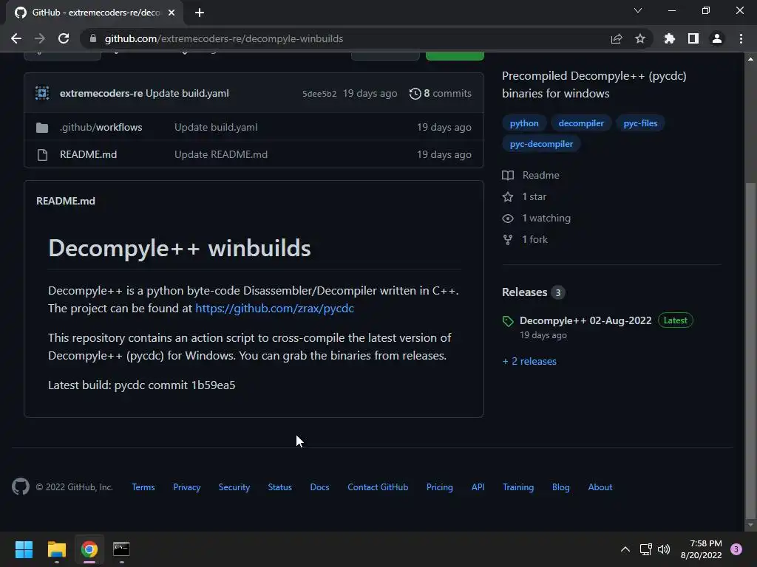The width and height of the screenshot is (757, 567).
Task: Go back to the previous page
Action: (x=16, y=38)
